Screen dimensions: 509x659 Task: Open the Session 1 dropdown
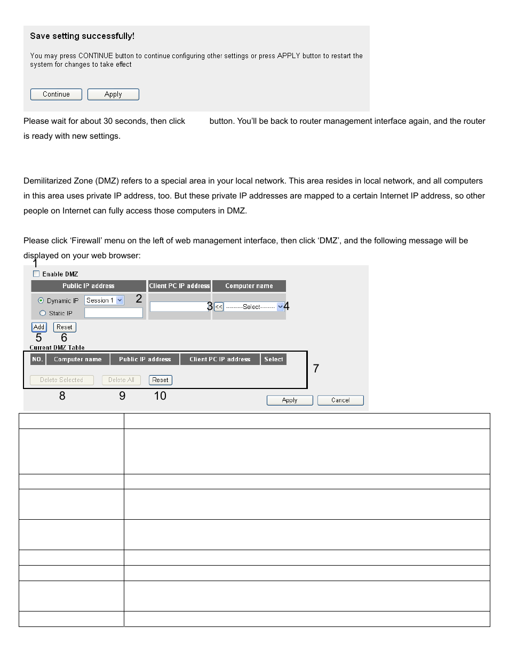coord(105,300)
